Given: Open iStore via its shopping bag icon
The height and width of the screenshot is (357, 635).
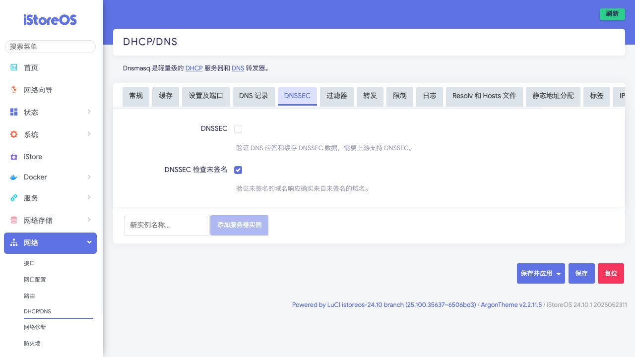Looking at the screenshot, I should 14,157.
